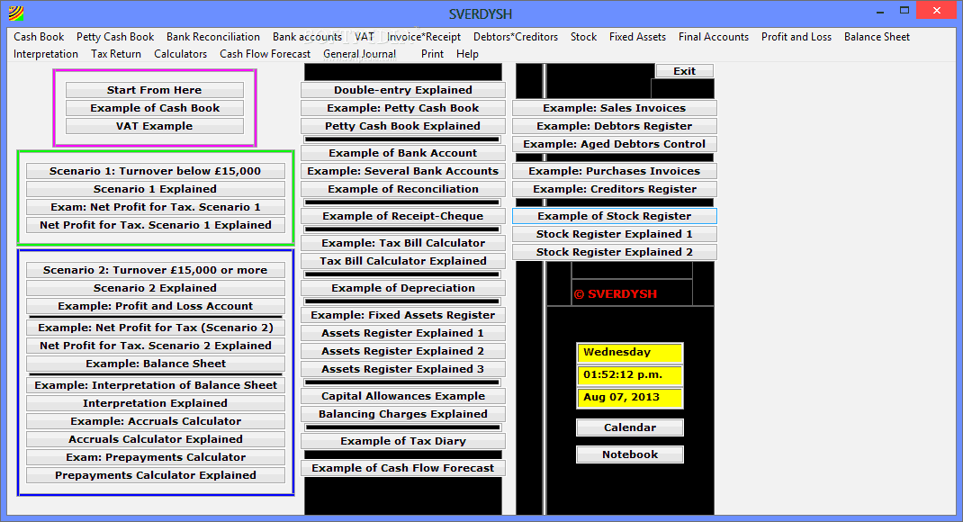This screenshot has width=963, height=522.
Task: Click the Wednesday day field
Action: coord(629,353)
